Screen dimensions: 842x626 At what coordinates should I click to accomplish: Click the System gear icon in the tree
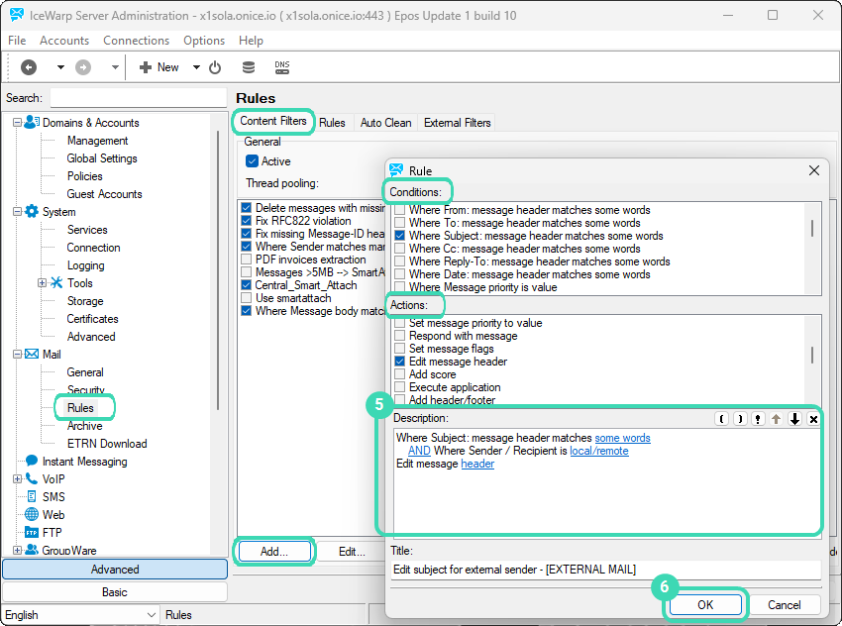click(32, 212)
